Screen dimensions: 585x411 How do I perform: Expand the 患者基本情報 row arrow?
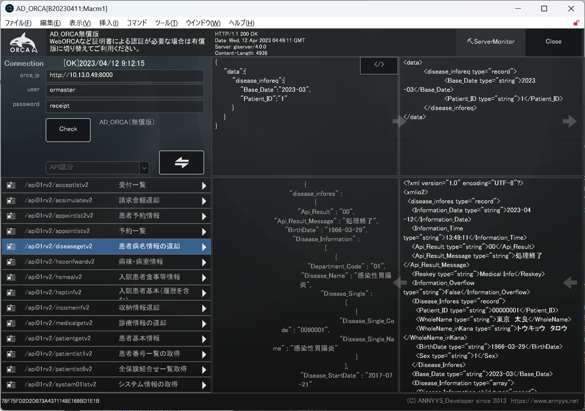point(204,339)
